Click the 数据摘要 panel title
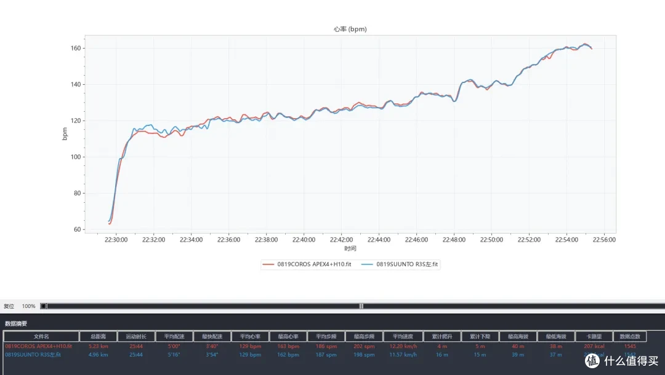This screenshot has width=665, height=375. (x=16, y=323)
